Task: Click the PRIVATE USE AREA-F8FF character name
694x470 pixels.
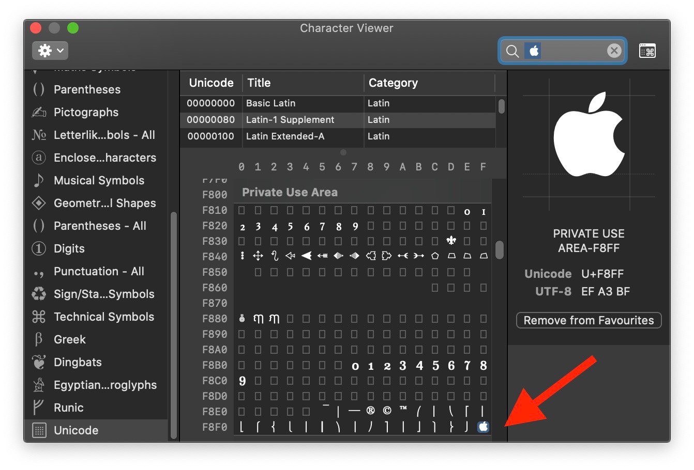Action: coord(589,241)
